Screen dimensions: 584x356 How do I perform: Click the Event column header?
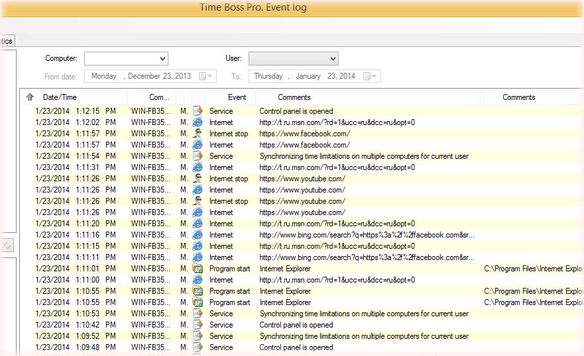237,97
